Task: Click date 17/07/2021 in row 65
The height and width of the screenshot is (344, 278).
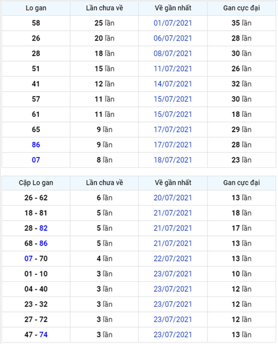Action: click(173, 130)
